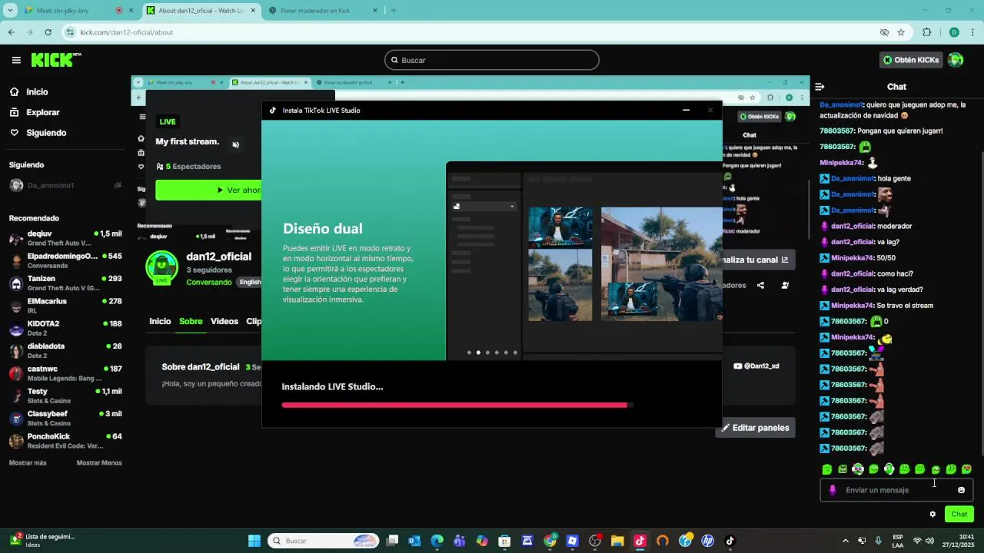Open a new Chrome tab

click(x=393, y=11)
